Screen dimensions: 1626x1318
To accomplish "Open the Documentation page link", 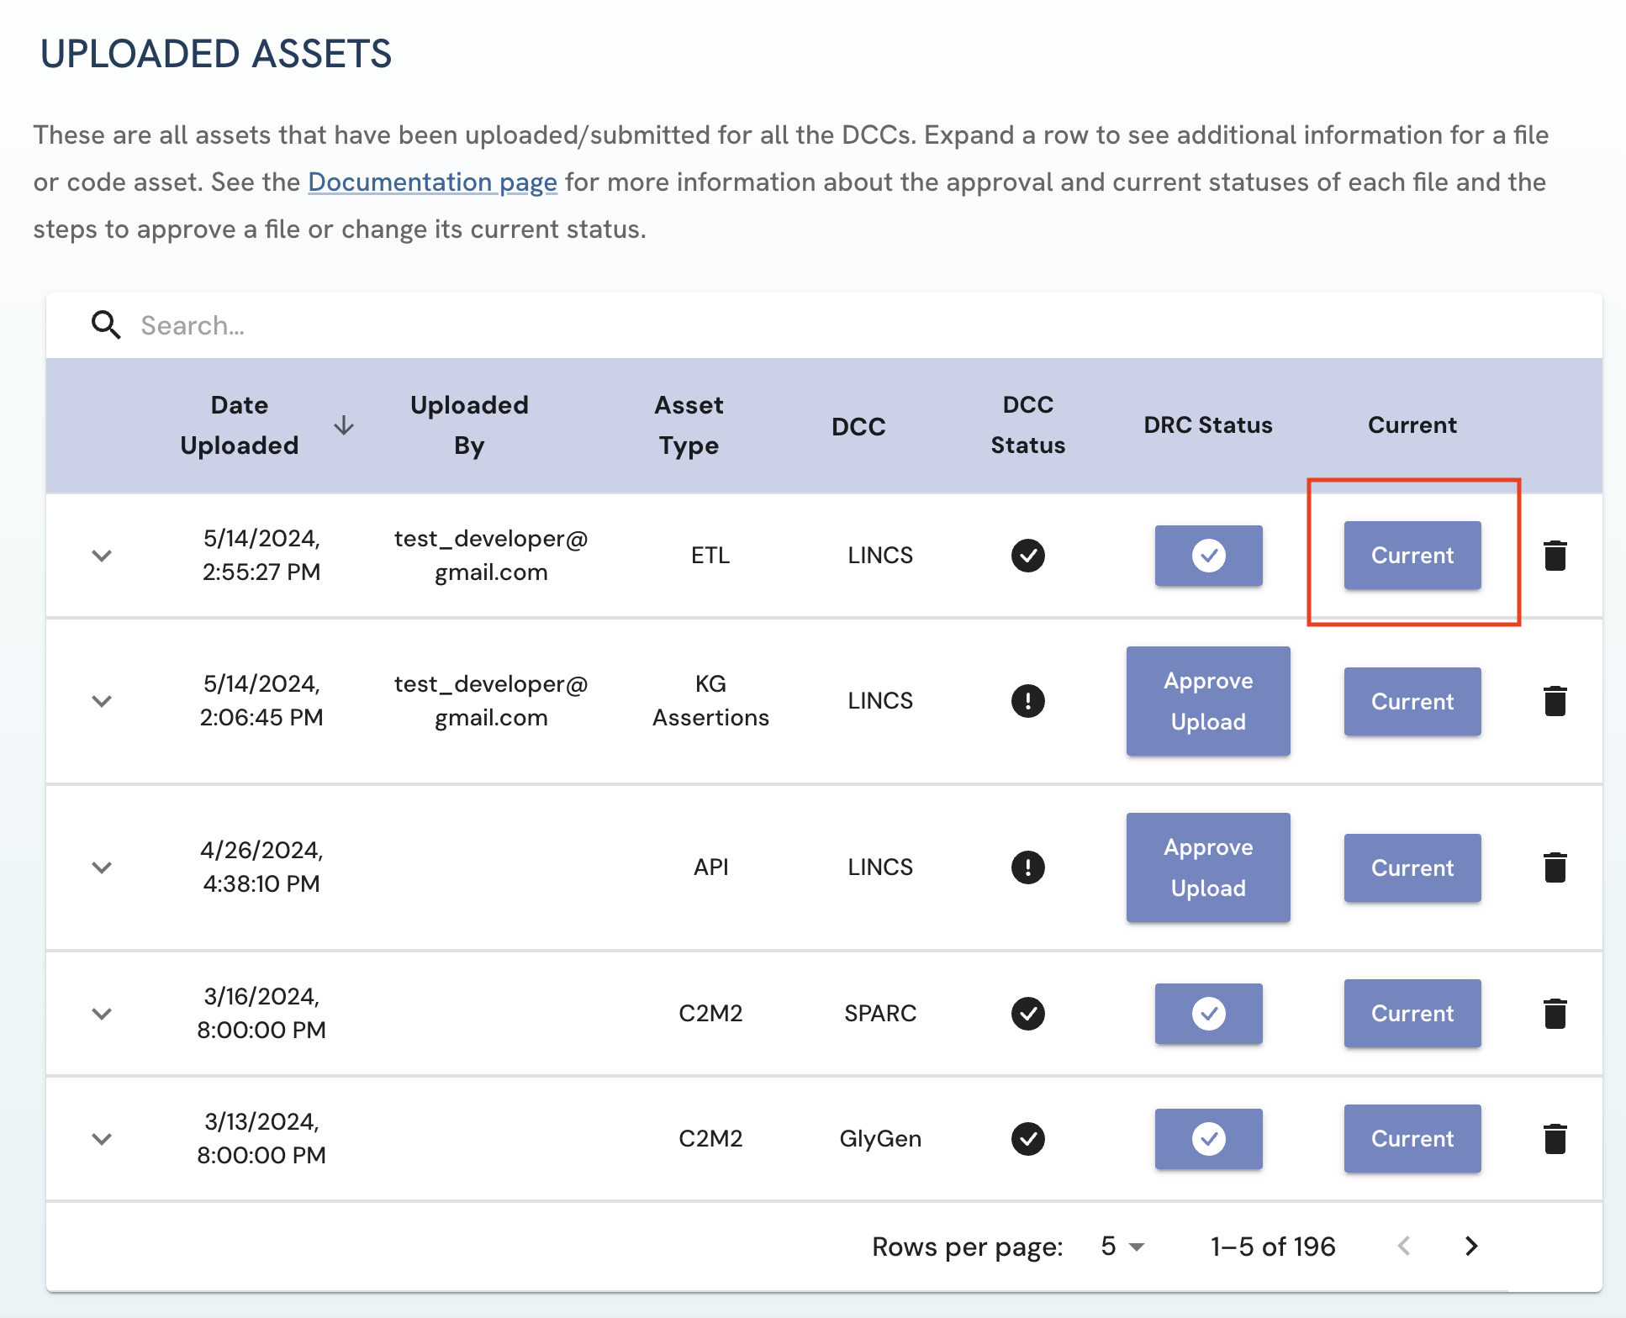I will point(432,182).
